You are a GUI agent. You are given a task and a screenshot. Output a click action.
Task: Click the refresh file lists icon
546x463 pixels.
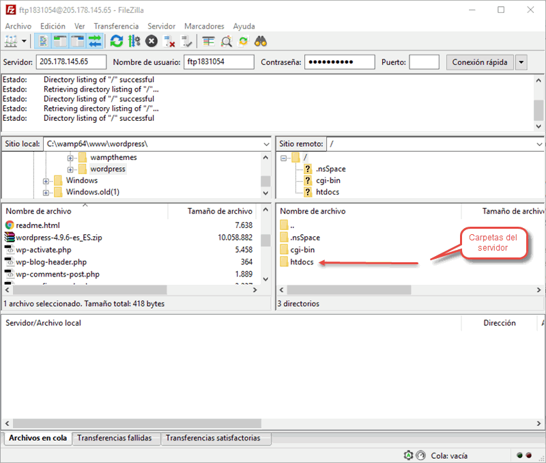(x=117, y=41)
